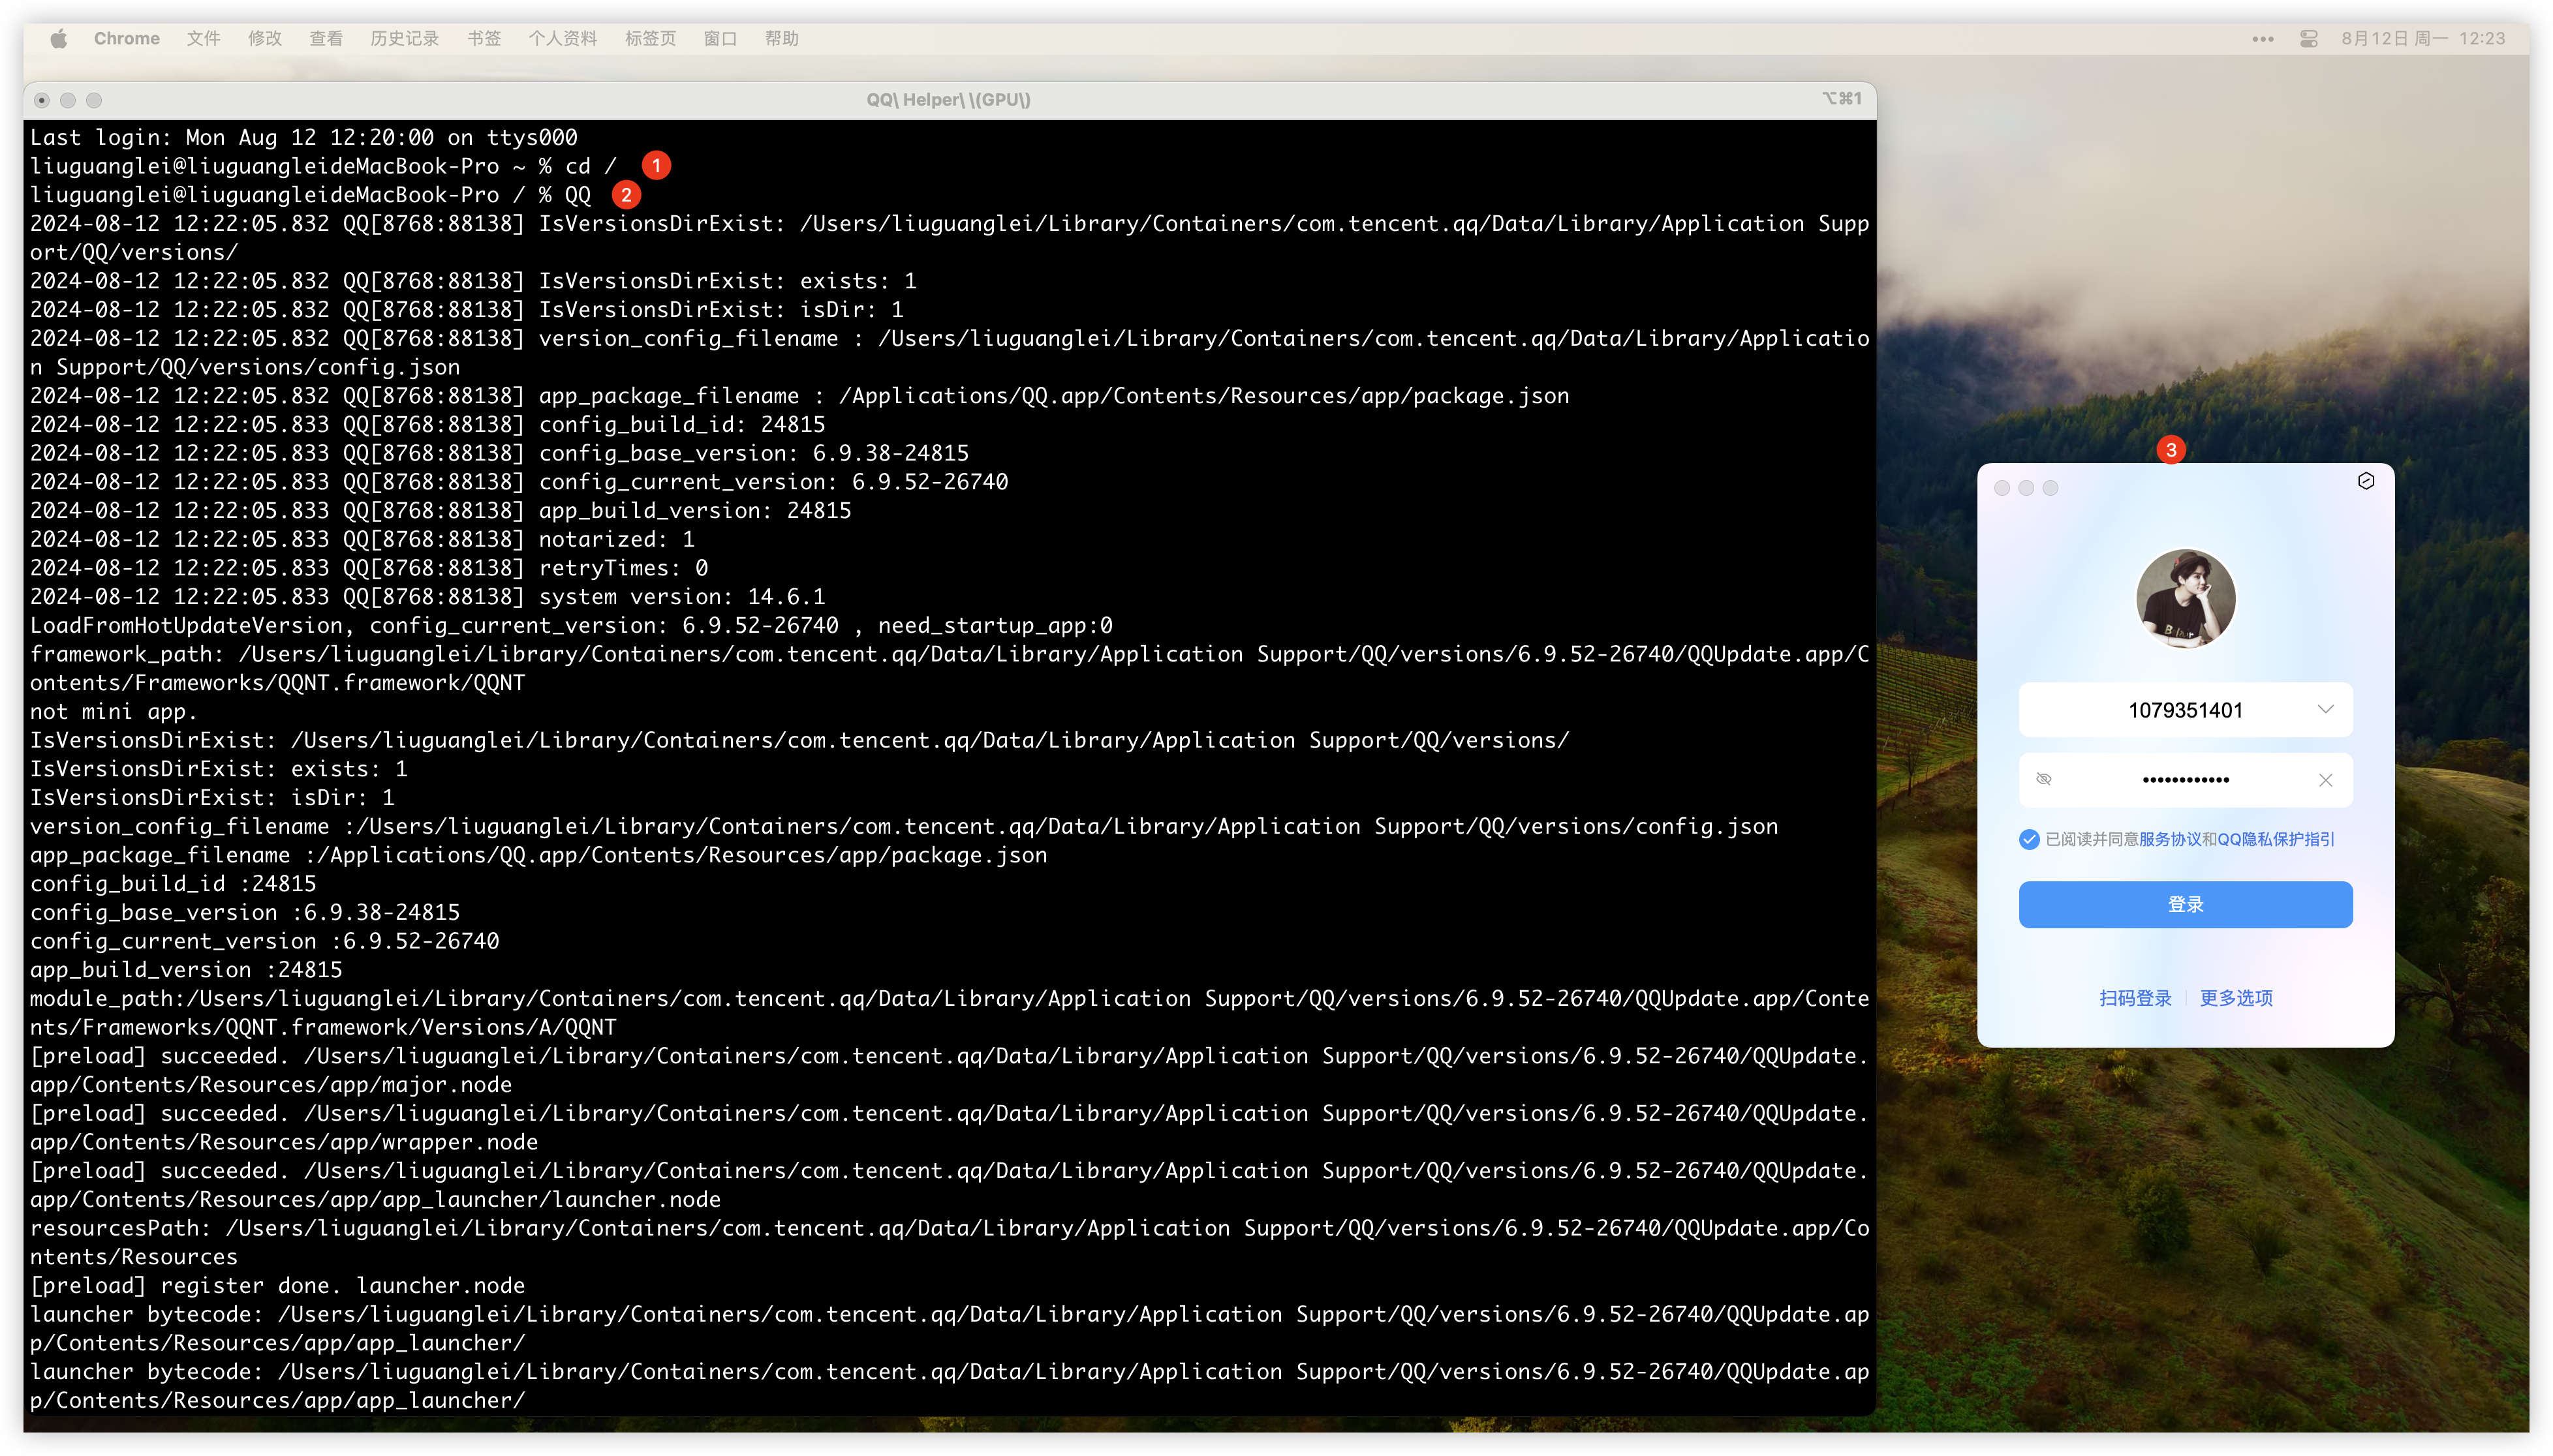Open the 文件 menu

click(x=203, y=38)
